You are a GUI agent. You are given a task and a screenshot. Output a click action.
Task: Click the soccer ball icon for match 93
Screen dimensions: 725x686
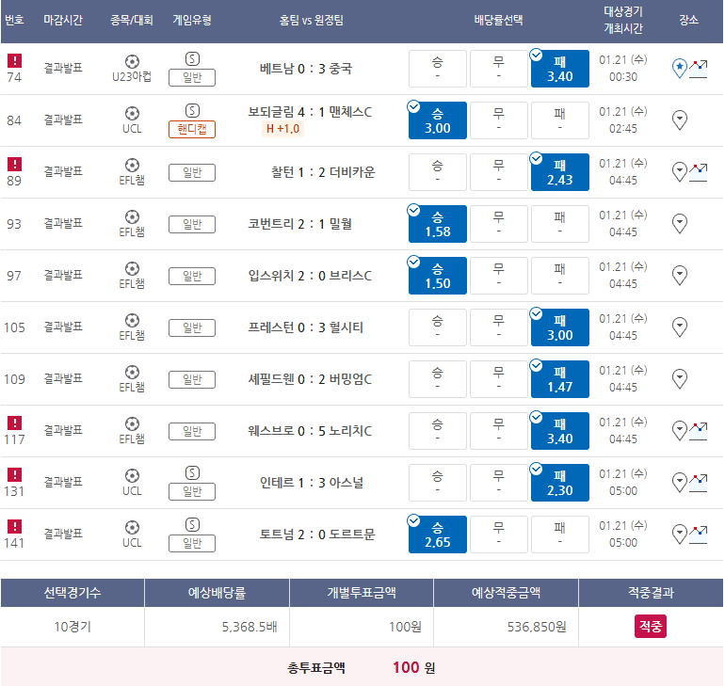[132, 215]
